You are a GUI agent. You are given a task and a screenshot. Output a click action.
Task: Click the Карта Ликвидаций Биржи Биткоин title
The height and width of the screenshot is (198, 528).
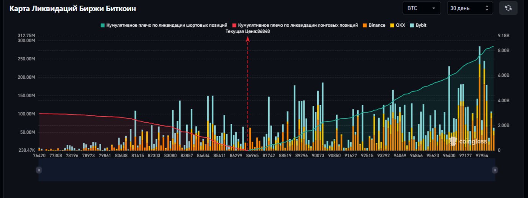(73, 8)
